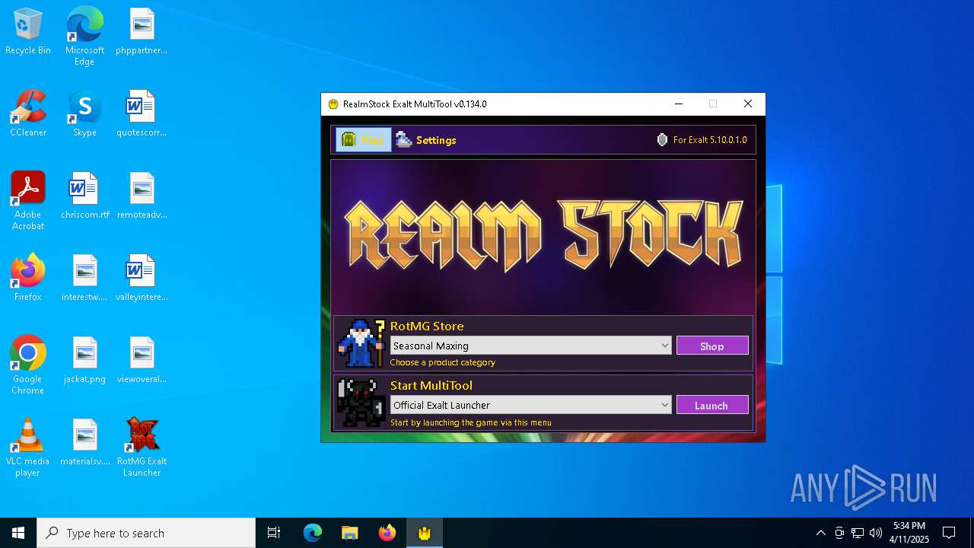Switch to the Play tab
Screen dimensions: 974x548
coord(364,140)
